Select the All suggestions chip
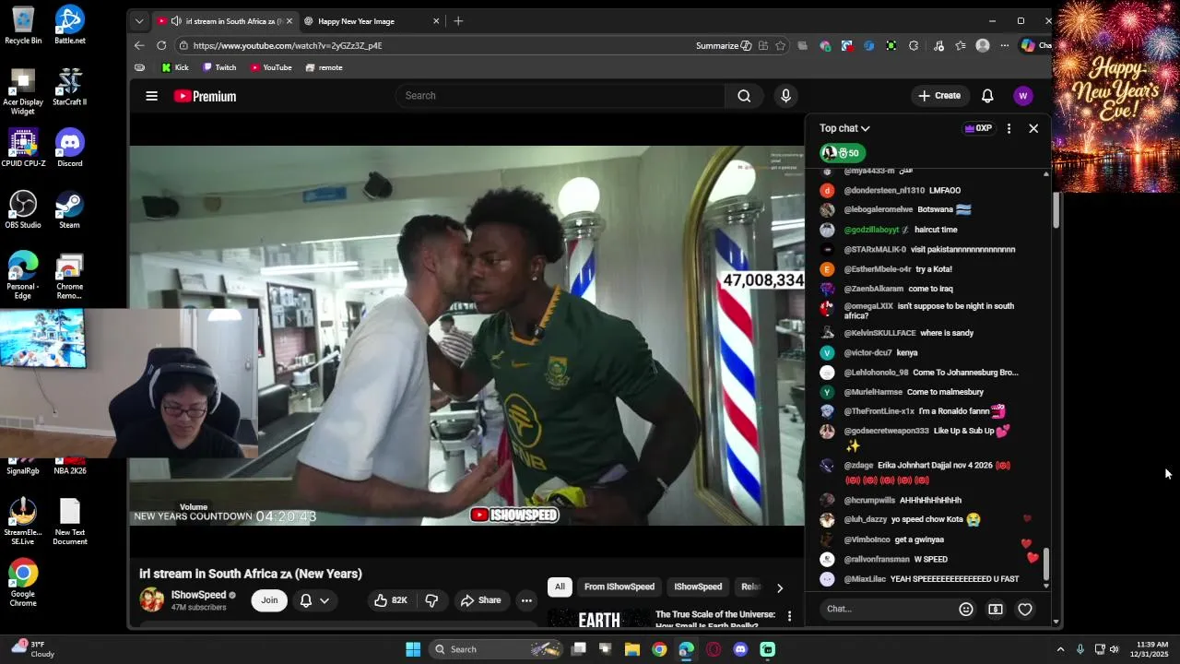This screenshot has height=664, width=1180. pyautogui.click(x=559, y=587)
